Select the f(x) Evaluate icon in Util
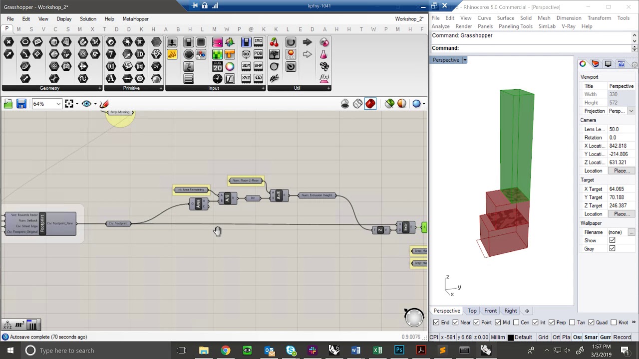The height and width of the screenshot is (359, 639). 324,78
